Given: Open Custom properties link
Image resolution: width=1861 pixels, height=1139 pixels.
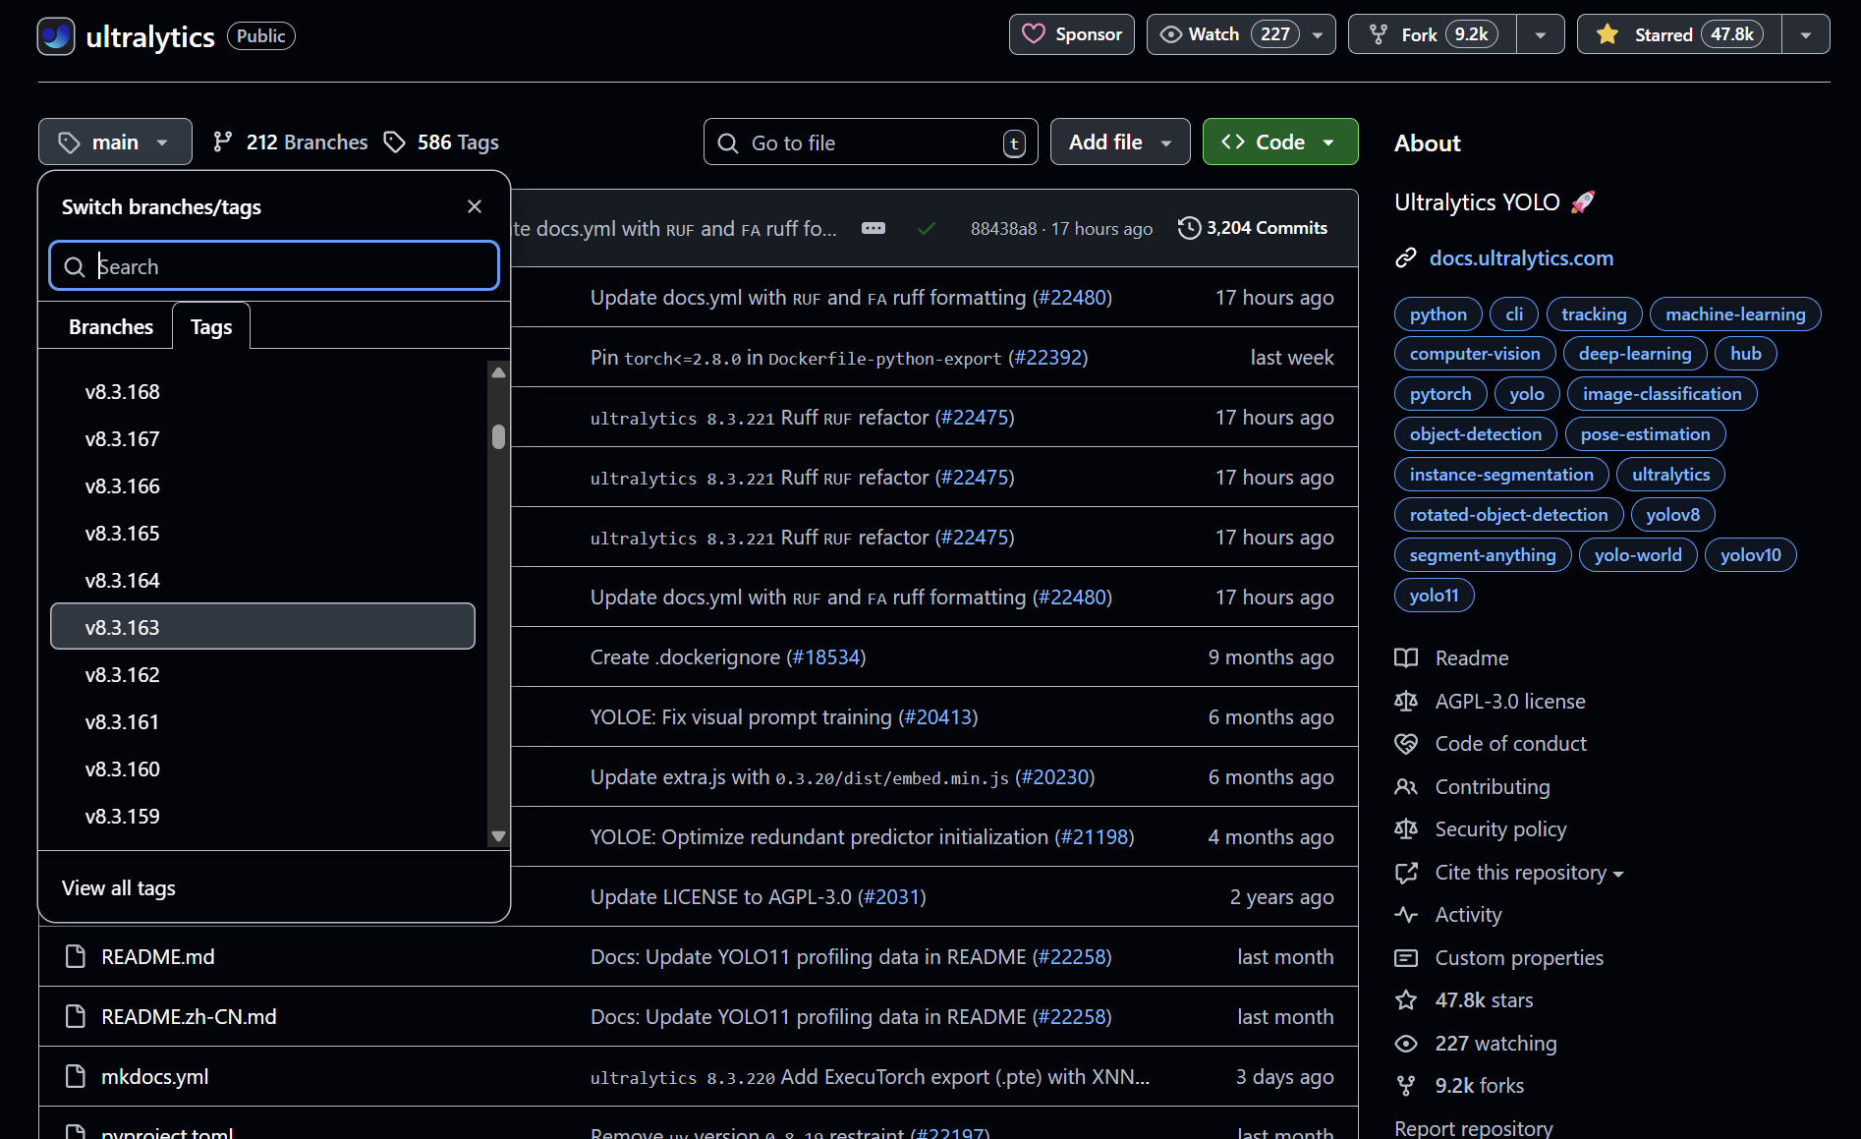Looking at the screenshot, I should click(x=1499, y=958).
